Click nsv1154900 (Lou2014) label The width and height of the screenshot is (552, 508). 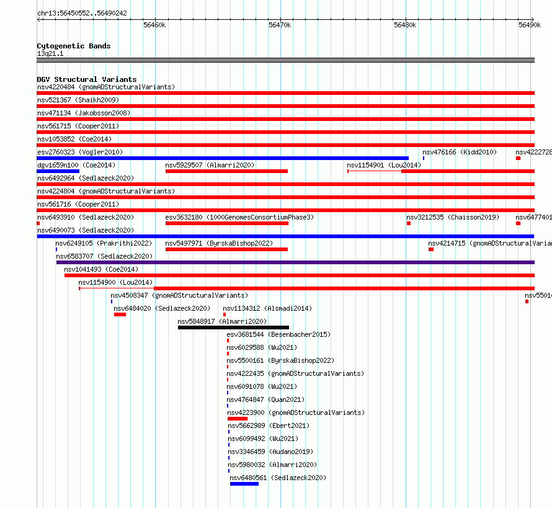tap(115, 282)
